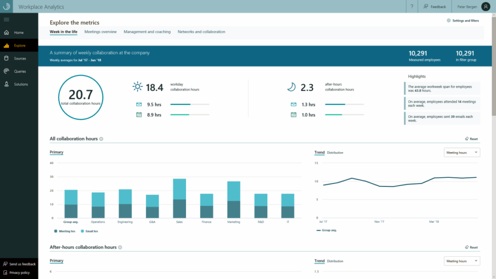Screen dimensions: 496x279
Task: Switch to the Meetings overview tab
Action: tap(100, 31)
